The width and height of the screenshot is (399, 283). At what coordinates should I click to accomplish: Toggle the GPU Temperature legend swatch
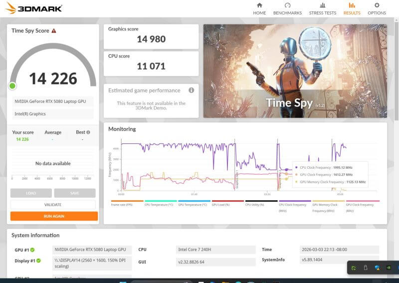(194, 201)
